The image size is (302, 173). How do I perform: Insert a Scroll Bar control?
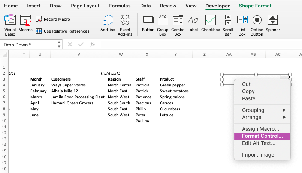[x=228, y=25]
